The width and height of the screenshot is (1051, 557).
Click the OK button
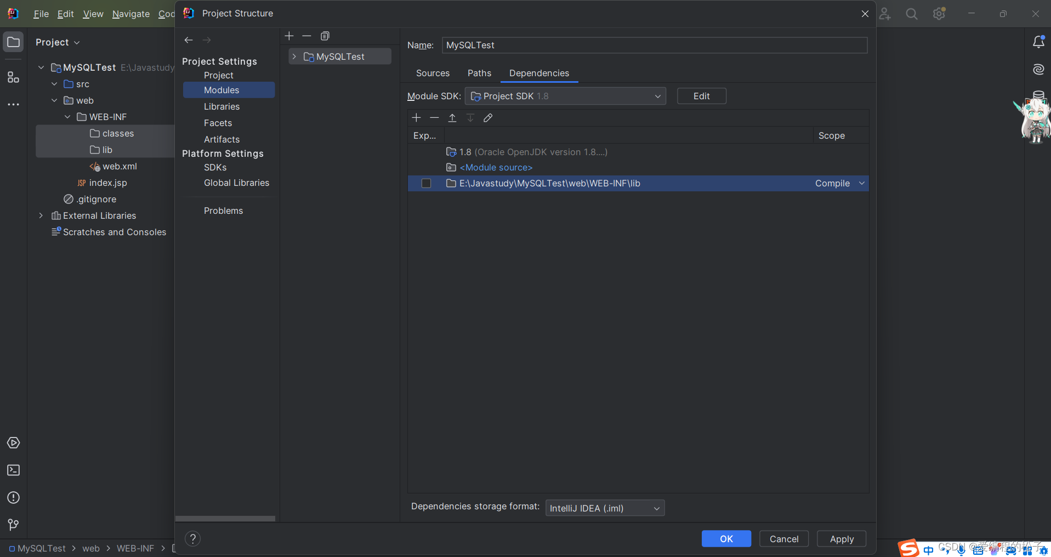click(x=726, y=539)
